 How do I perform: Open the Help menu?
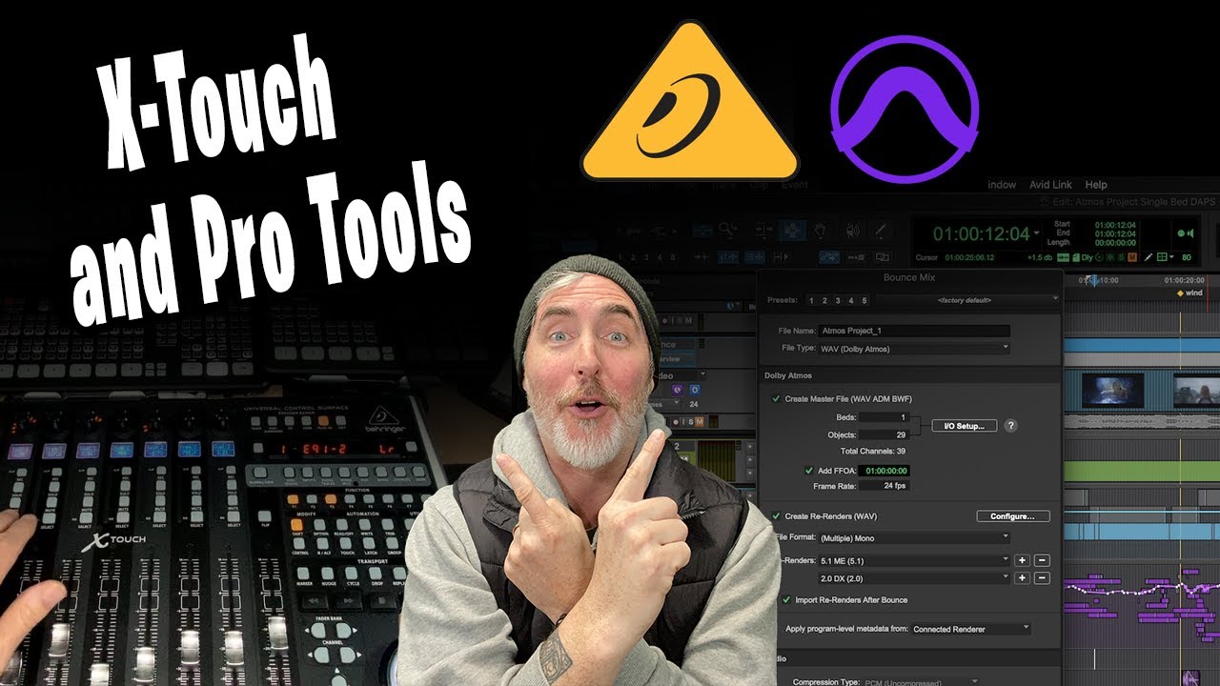click(x=1096, y=185)
